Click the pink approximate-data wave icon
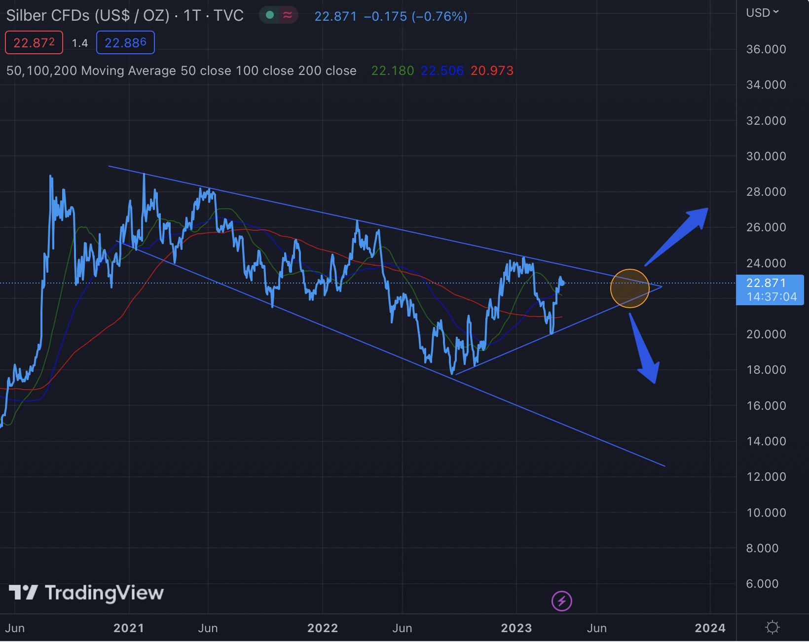The height and width of the screenshot is (642, 809). point(288,15)
